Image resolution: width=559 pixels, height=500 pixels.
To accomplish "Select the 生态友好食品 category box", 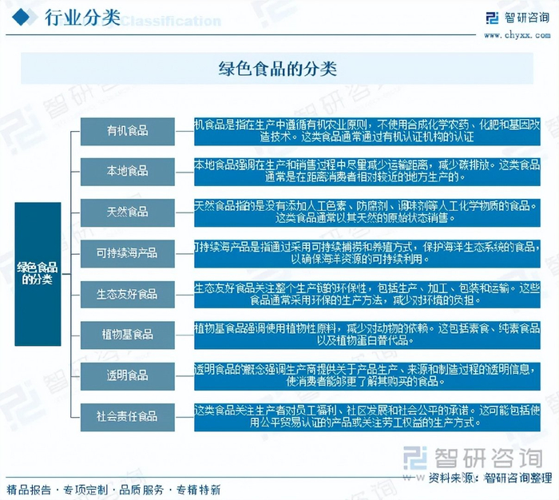I will [127, 294].
